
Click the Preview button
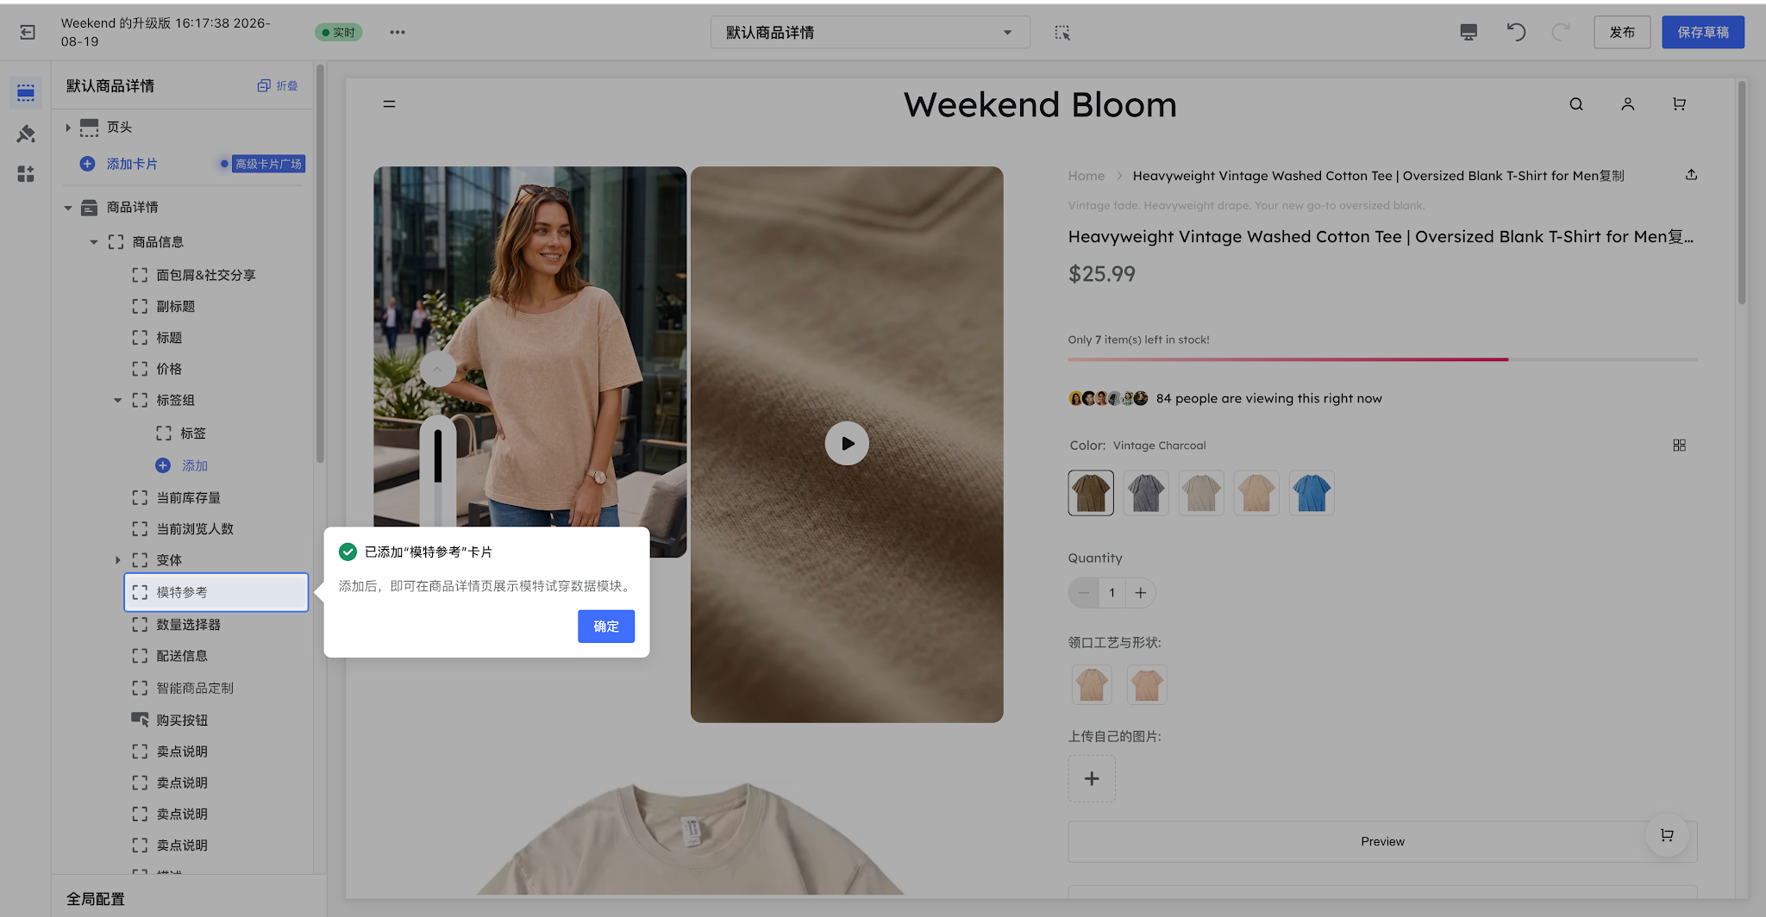click(x=1382, y=842)
